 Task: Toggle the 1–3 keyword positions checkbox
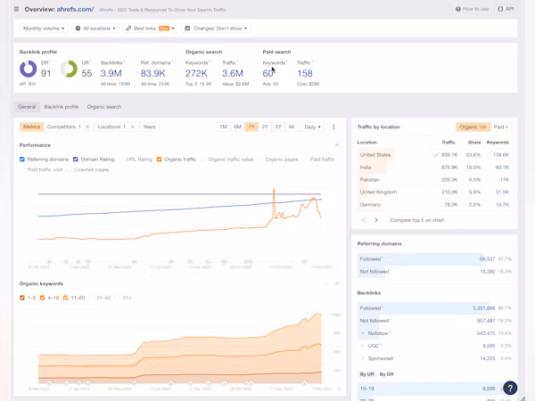pos(22,298)
